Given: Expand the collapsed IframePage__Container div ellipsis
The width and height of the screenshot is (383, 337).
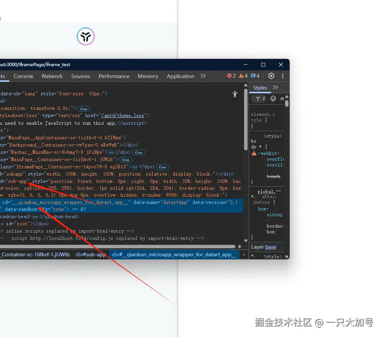Looking at the screenshot, I should 135,167.
